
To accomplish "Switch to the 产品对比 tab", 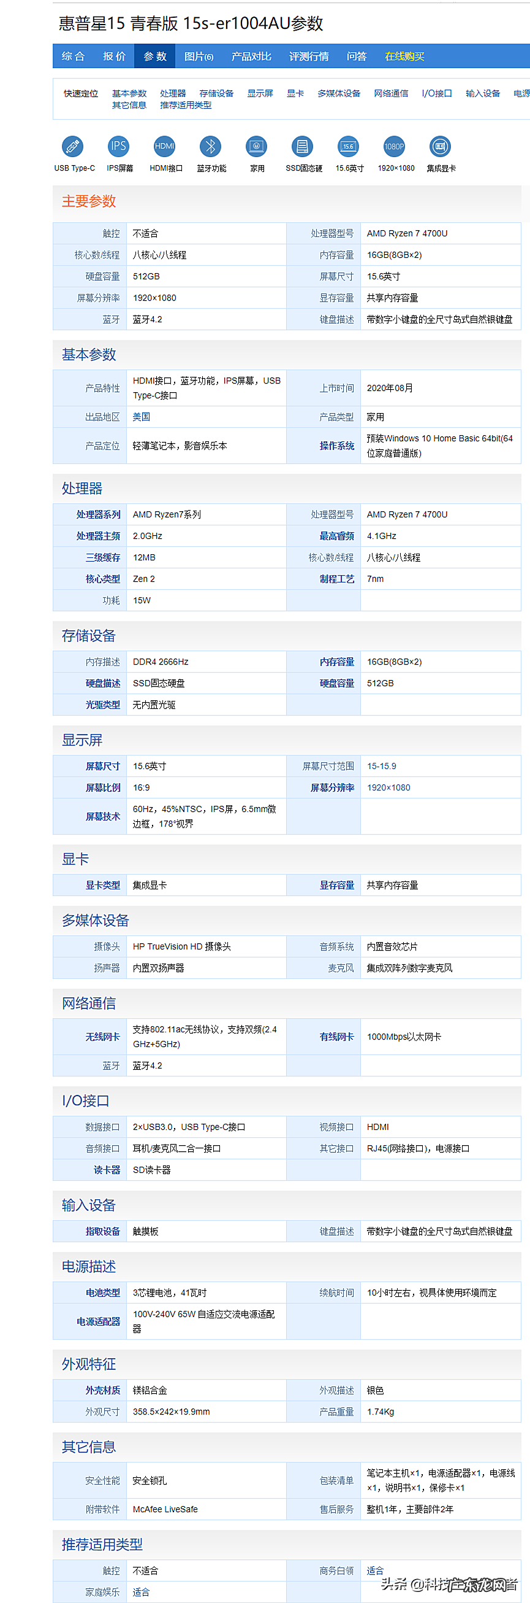I will pos(251,56).
